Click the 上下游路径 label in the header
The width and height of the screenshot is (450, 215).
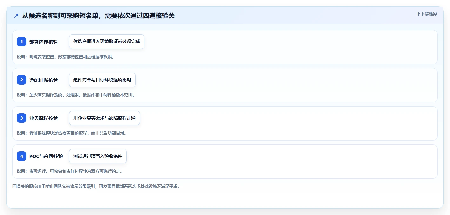tap(426, 14)
